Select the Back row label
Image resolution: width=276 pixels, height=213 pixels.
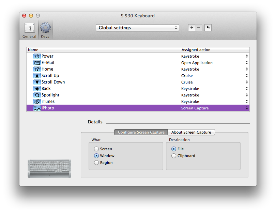(x=46, y=89)
